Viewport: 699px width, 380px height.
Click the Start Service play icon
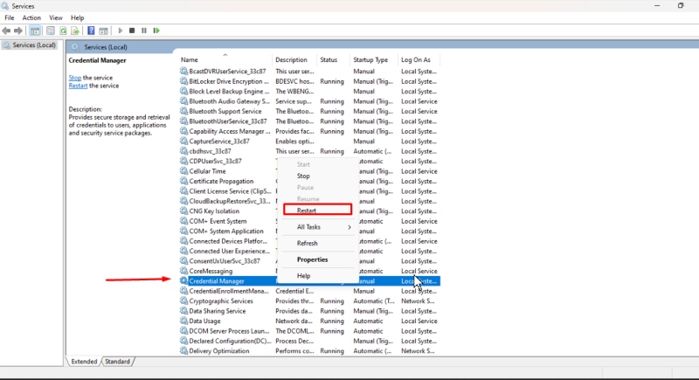tap(120, 31)
